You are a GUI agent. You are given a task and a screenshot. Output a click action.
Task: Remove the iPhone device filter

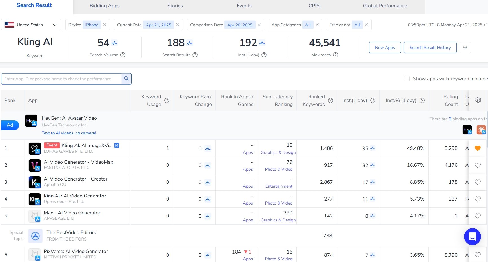[105, 25]
